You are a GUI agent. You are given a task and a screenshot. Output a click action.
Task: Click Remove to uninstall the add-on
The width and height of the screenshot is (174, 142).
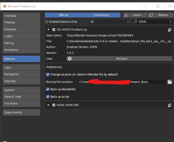119,59
